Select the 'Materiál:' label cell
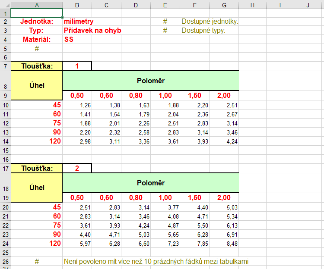 (x=37, y=40)
